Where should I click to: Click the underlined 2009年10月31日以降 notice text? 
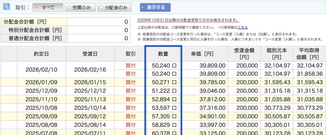[188, 20]
